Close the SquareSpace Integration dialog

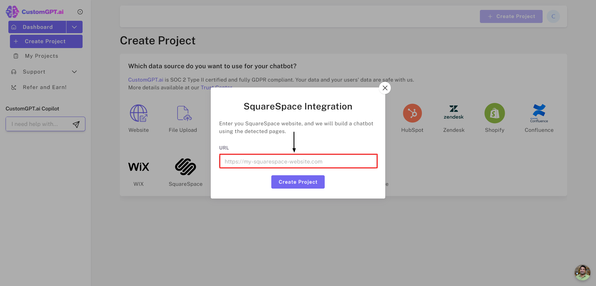(x=385, y=88)
